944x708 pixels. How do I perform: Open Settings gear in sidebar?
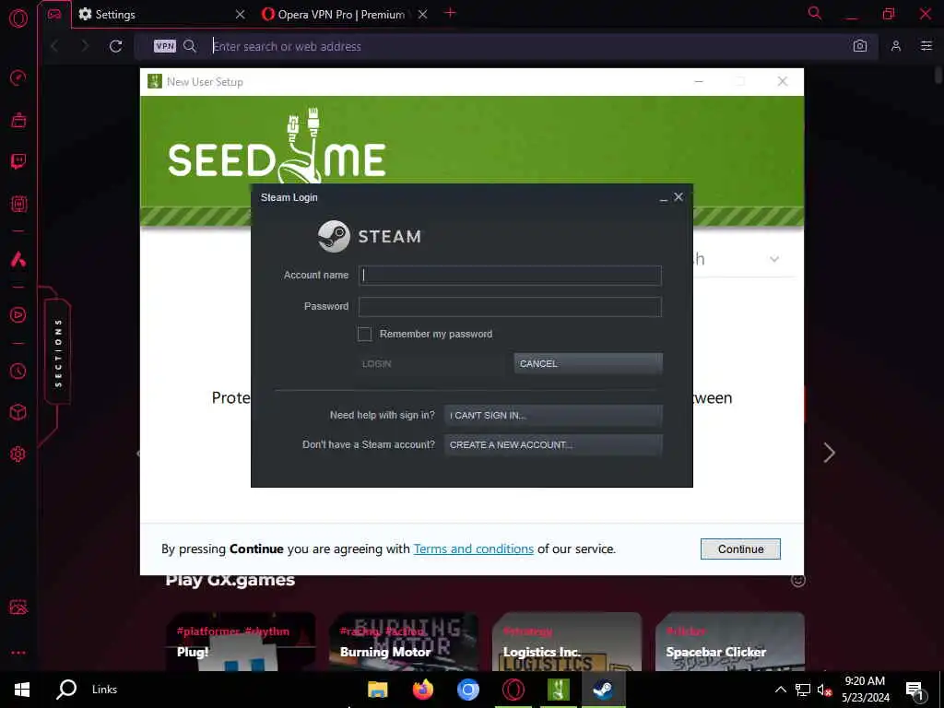(18, 454)
